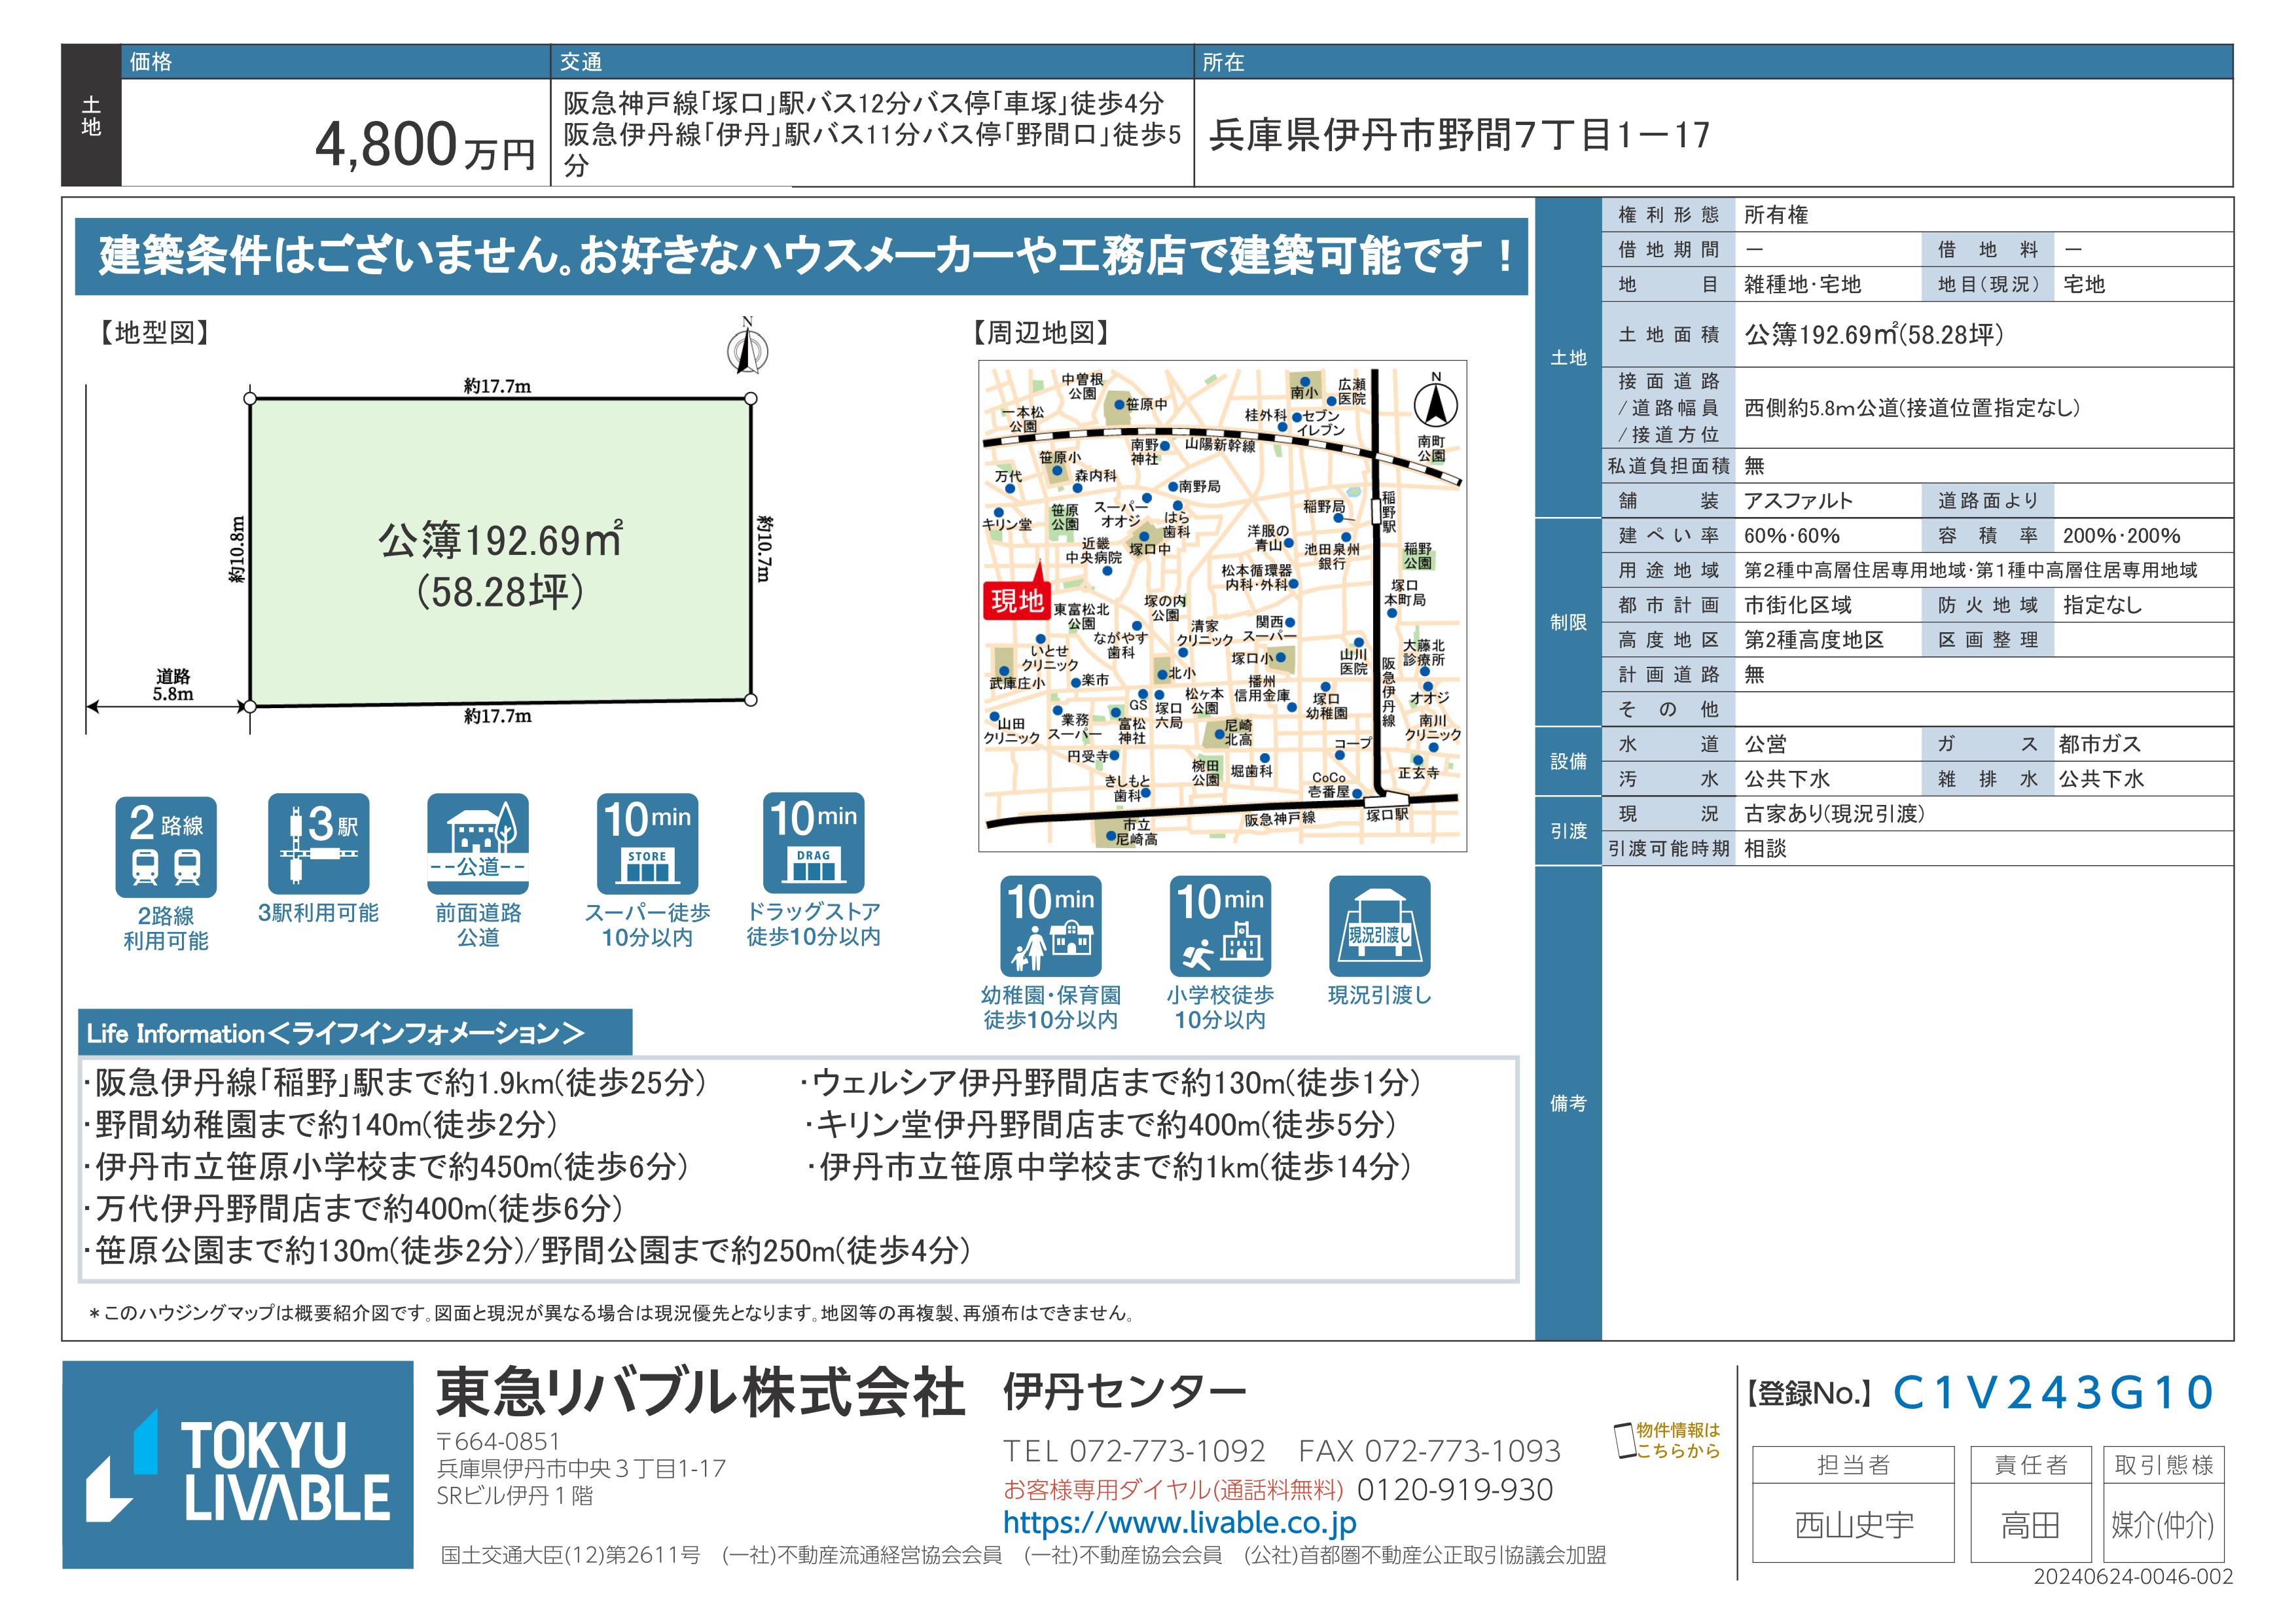Click registration number C1V243G10
The height and width of the screenshot is (1623, 2296).
point(2054,1393)
